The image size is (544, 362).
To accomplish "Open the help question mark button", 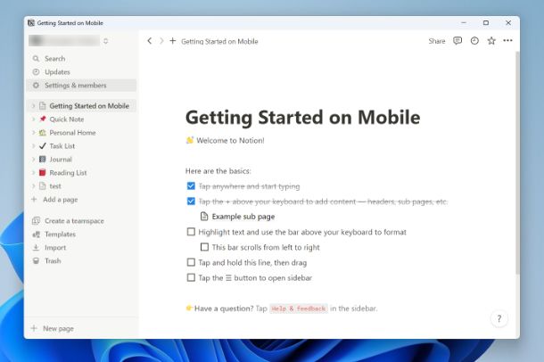I will pyautogui.click(x=499, y=318).
